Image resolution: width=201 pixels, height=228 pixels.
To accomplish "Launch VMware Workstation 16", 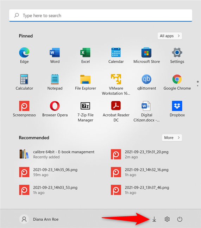I will click(x=116, y=85).
